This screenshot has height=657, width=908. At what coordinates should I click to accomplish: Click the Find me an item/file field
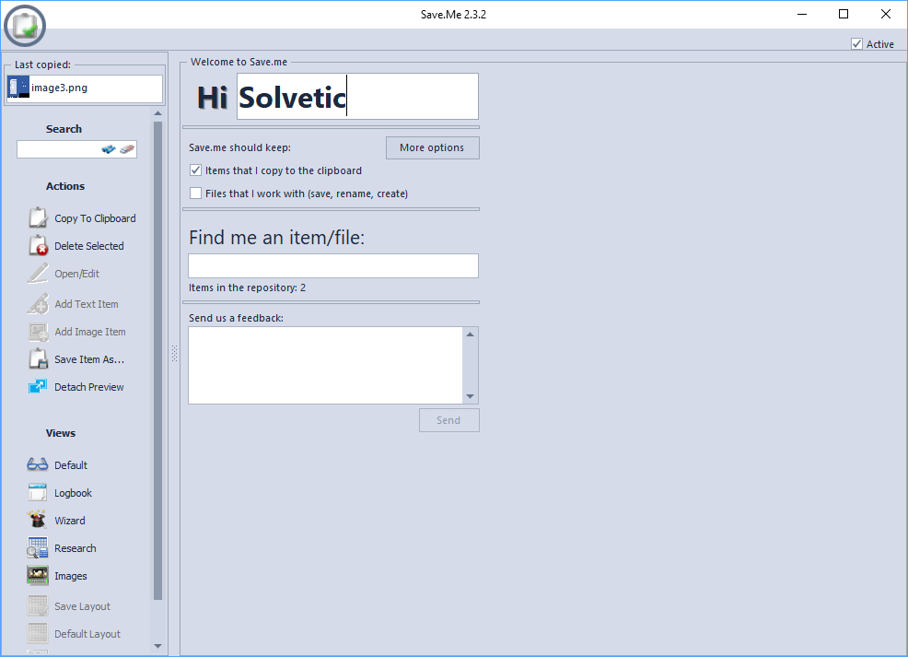coord(333,266)
